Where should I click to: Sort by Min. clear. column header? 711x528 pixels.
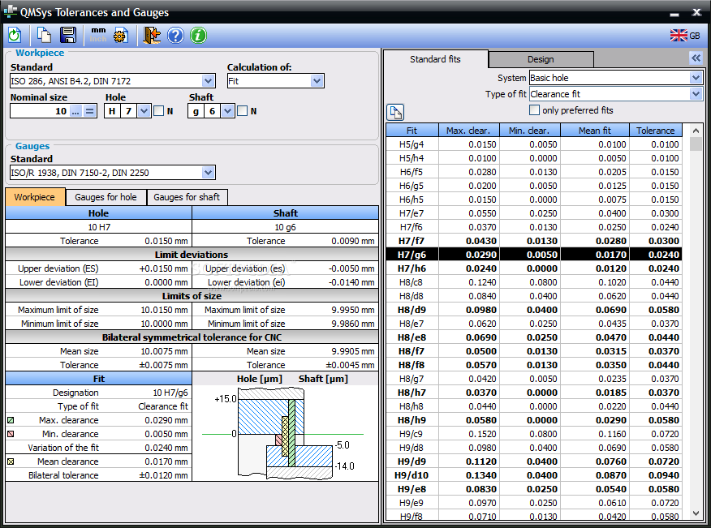(529, 131)
